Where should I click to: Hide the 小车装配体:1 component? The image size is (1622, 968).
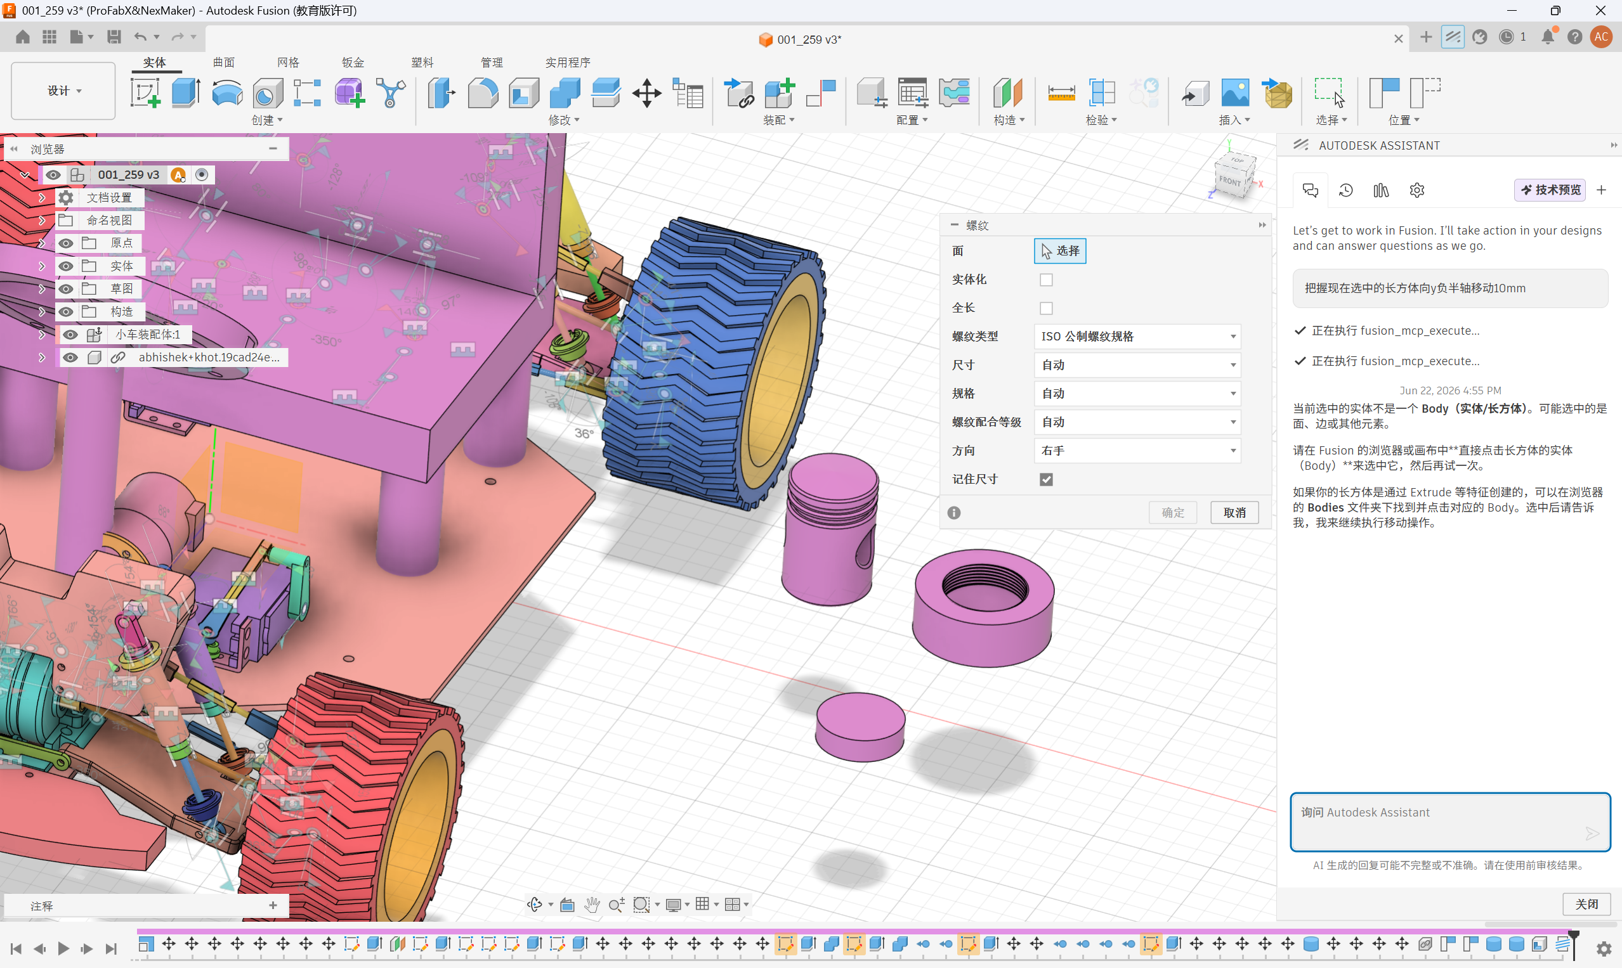(x=70, y=335)
